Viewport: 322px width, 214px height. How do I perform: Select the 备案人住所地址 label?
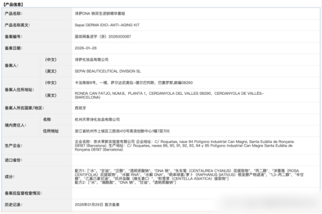coord(19,89)
